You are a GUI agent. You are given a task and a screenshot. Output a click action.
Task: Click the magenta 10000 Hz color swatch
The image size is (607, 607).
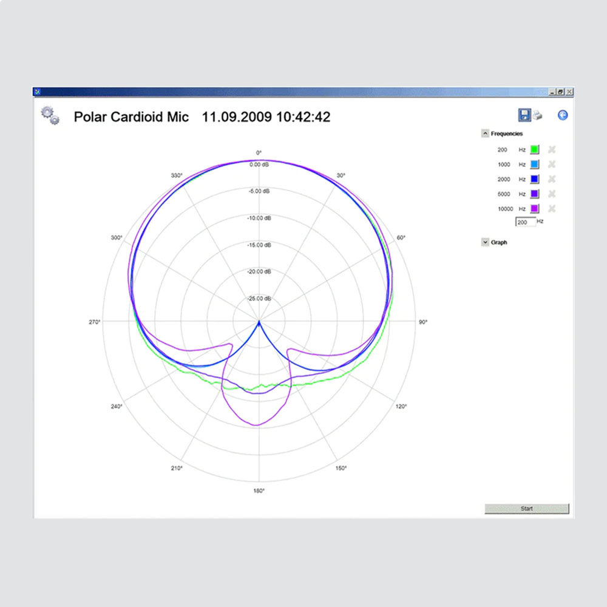click(535, 209)
